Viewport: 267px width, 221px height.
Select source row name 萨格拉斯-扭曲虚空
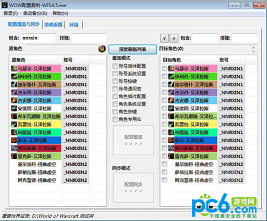coord(37,172)
